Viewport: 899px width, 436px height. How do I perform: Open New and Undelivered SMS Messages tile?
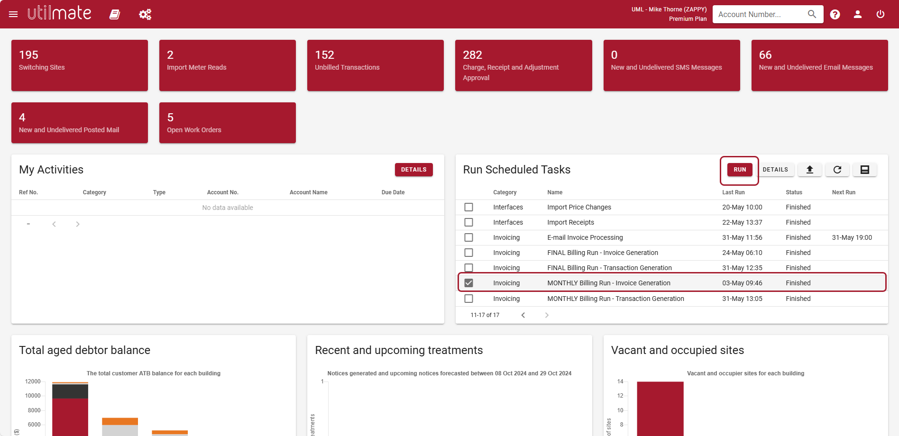point(671,65)
